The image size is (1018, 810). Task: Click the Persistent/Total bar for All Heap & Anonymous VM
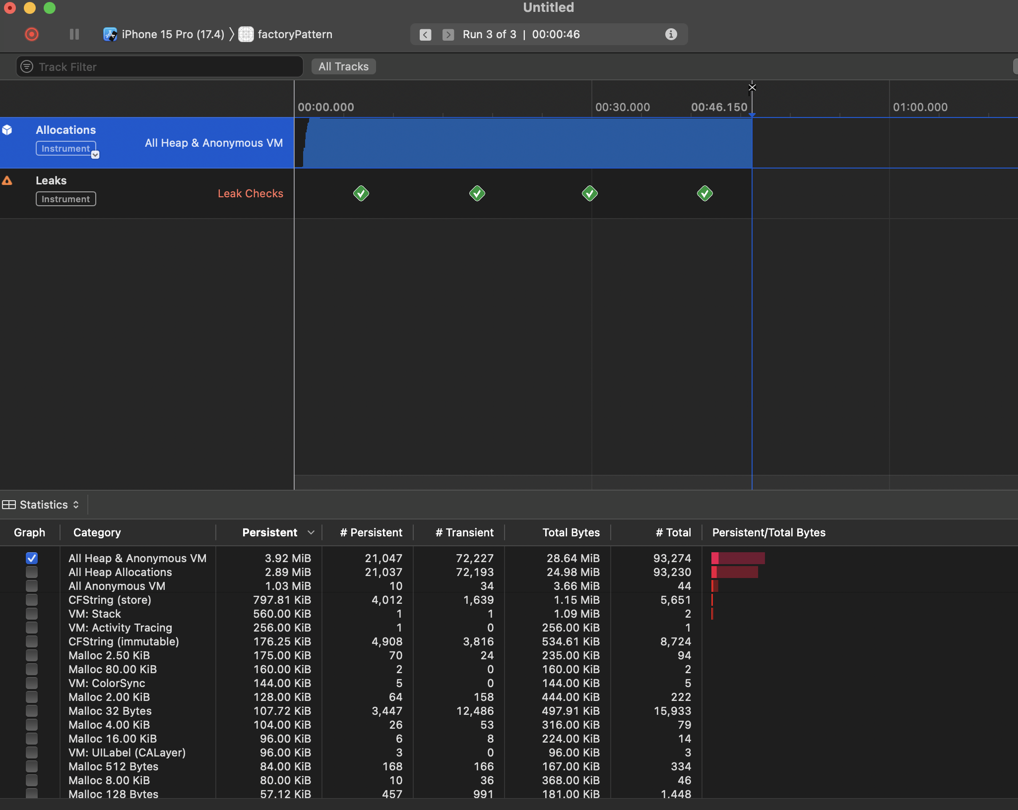(738, 558)
